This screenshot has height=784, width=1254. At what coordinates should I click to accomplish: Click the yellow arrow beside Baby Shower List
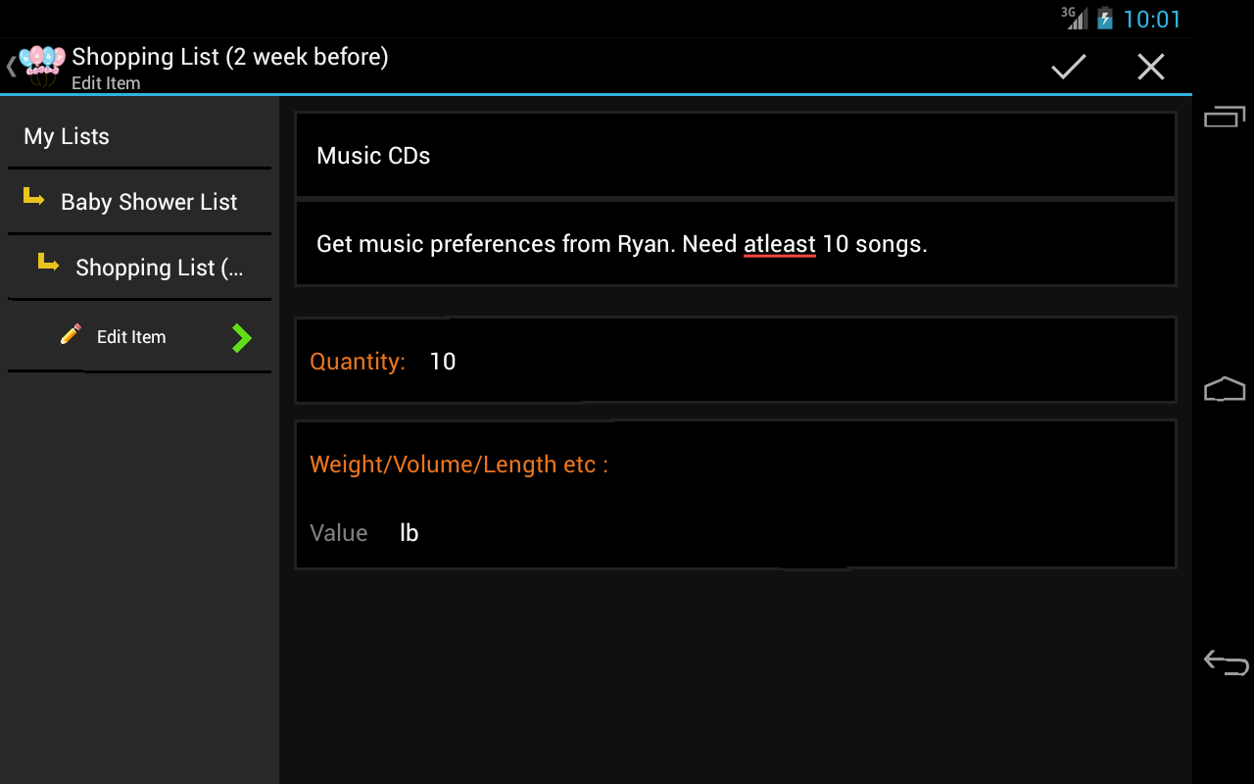click(x=34, y=199)
